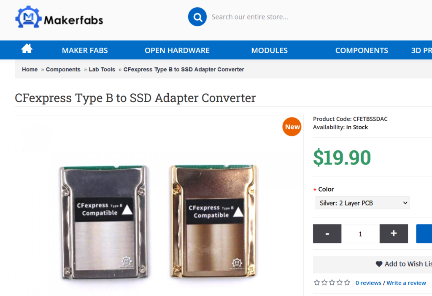
Task: Click inside the store search field
Action: pos(262,16)
